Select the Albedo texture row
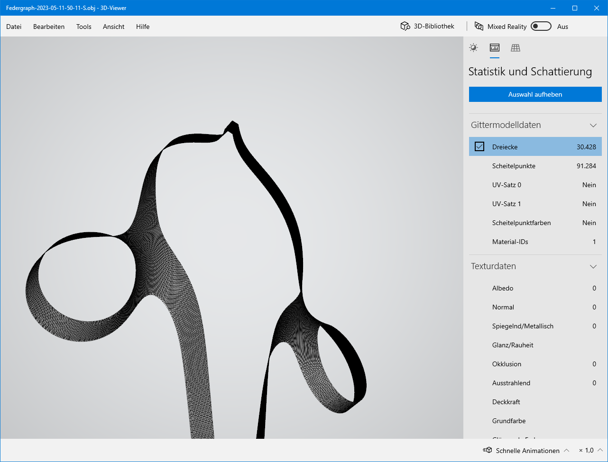 (x=535, y=288)
